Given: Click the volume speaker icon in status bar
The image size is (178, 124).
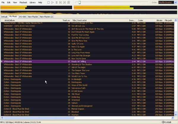Looking at the screenshot, I should click(x=163, y=122).
